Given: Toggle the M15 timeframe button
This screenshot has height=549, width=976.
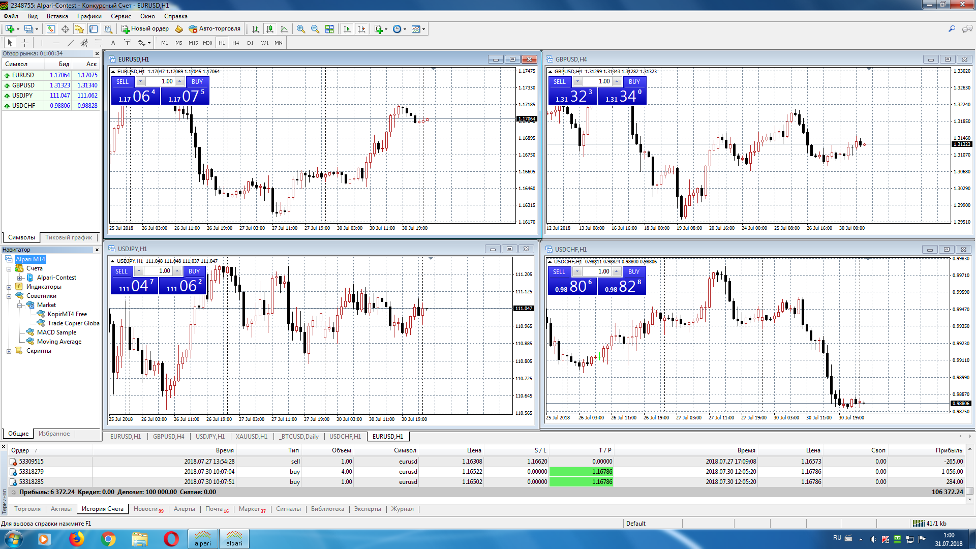Looking at the screenshot, I should (x=193, y=43).
